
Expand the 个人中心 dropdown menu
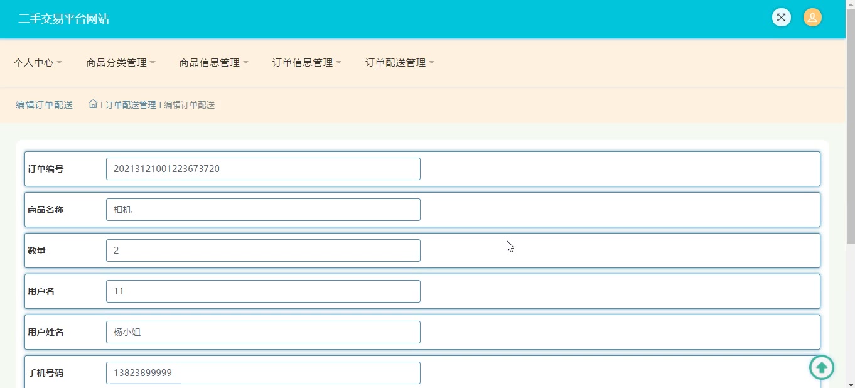click(x=38, y=63)
